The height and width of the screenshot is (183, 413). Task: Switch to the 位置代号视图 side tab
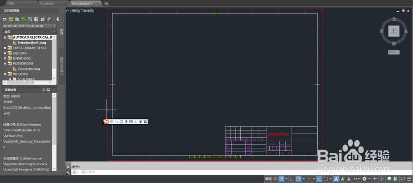[x=62, y=67]
